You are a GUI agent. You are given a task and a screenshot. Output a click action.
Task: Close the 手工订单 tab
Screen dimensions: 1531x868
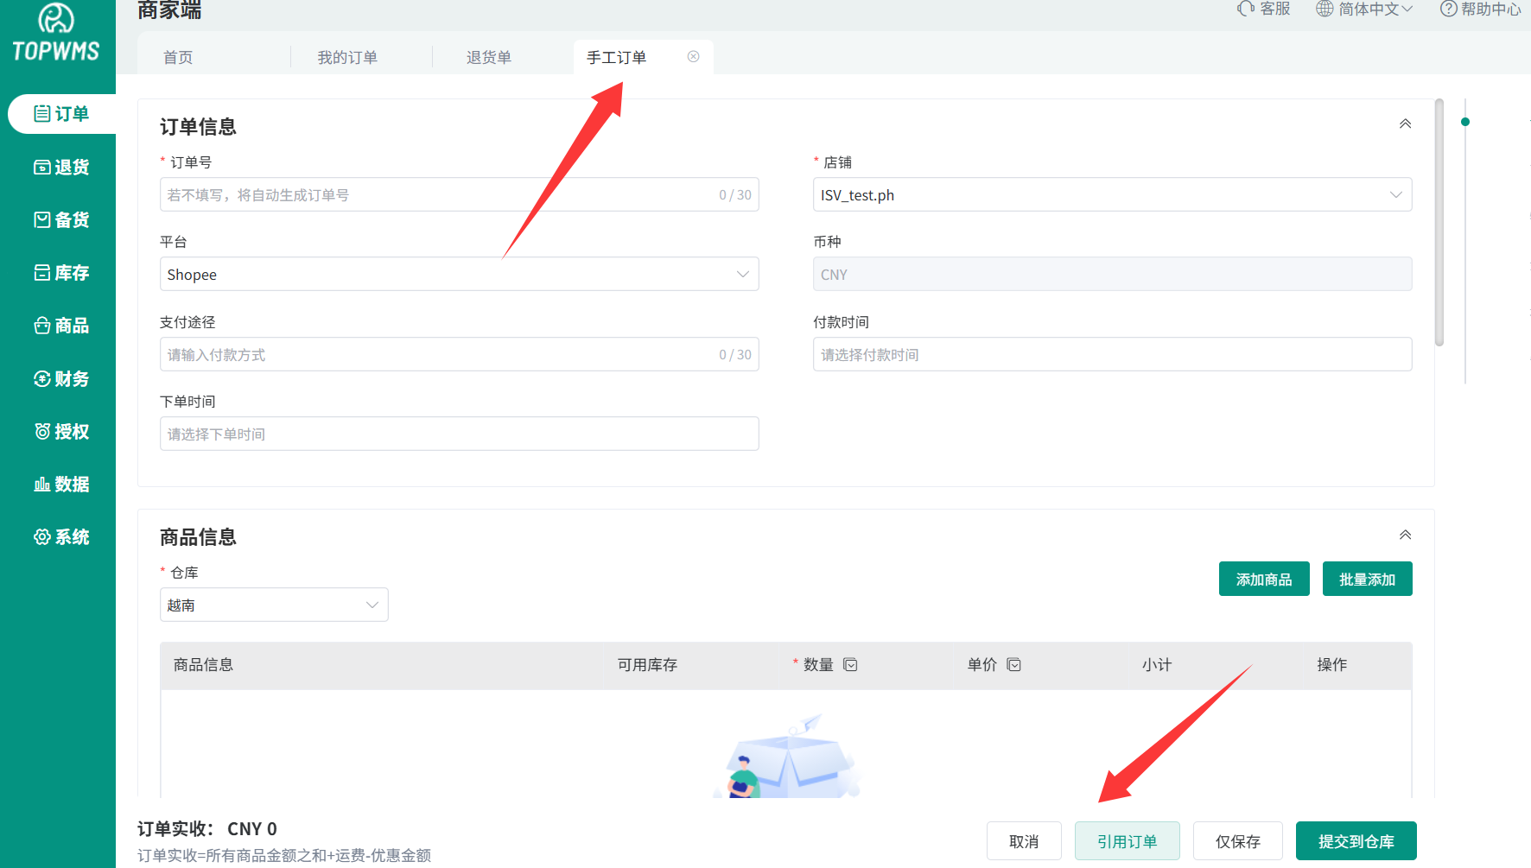[693, 56]
